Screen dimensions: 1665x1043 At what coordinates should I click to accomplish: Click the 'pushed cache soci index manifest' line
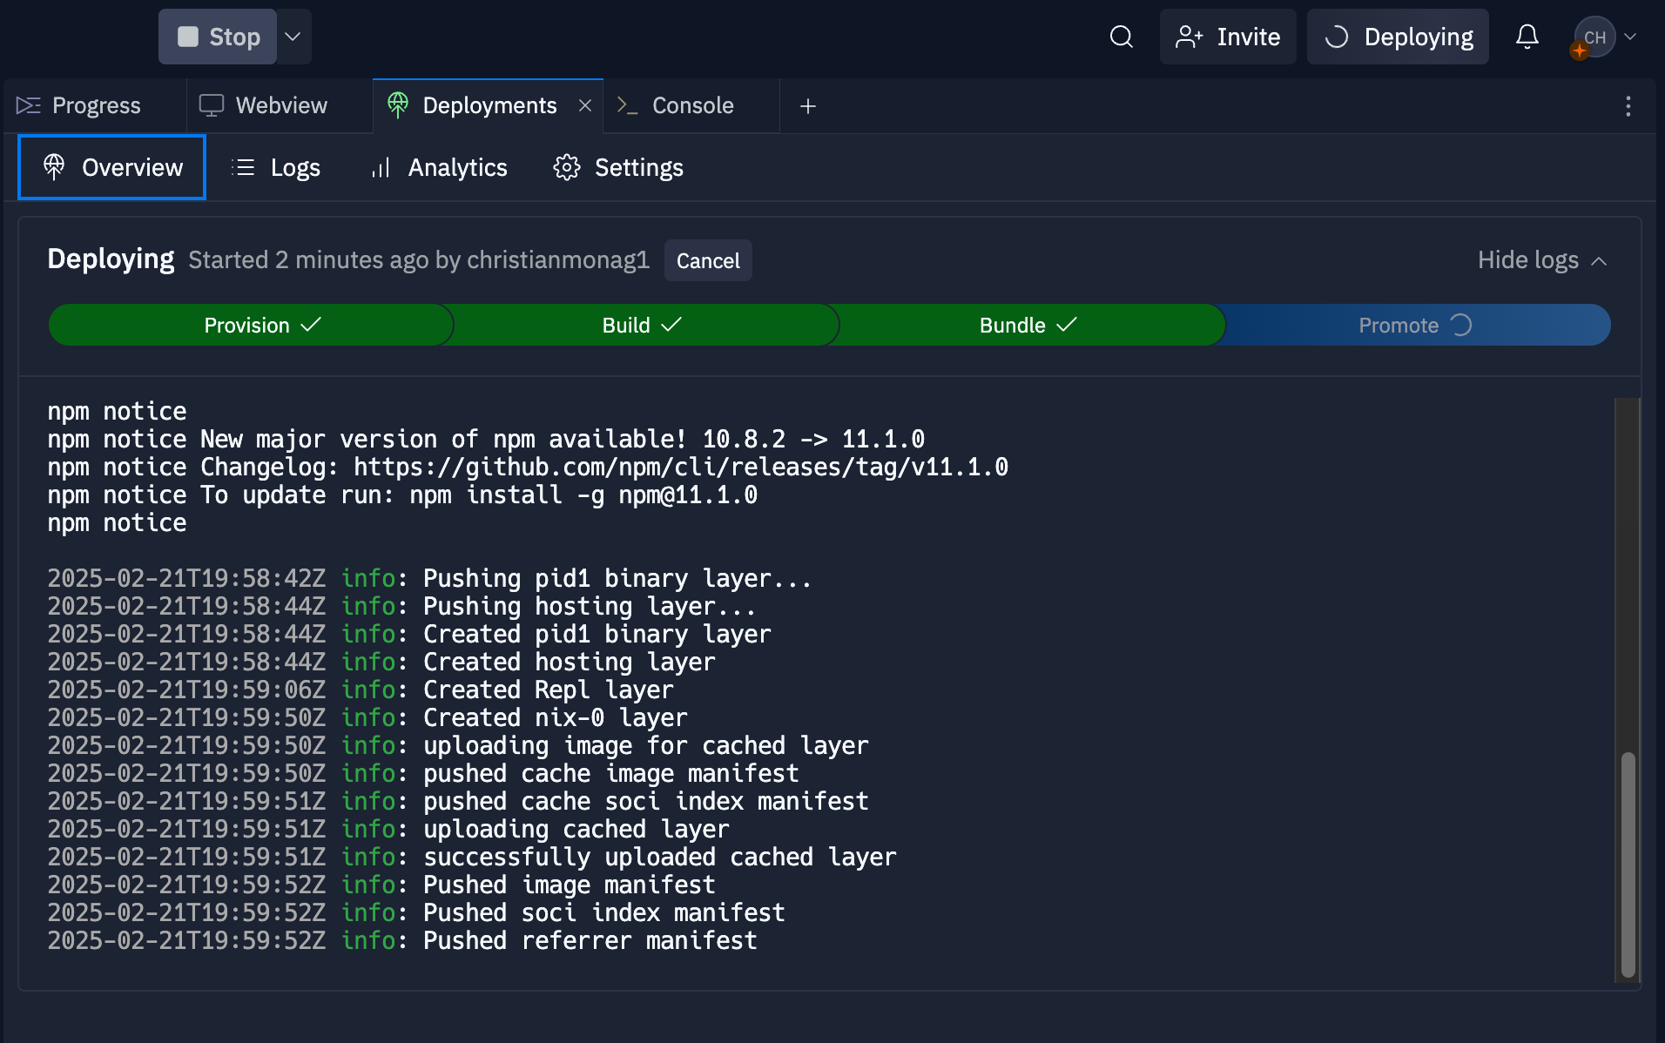(458, 801)
